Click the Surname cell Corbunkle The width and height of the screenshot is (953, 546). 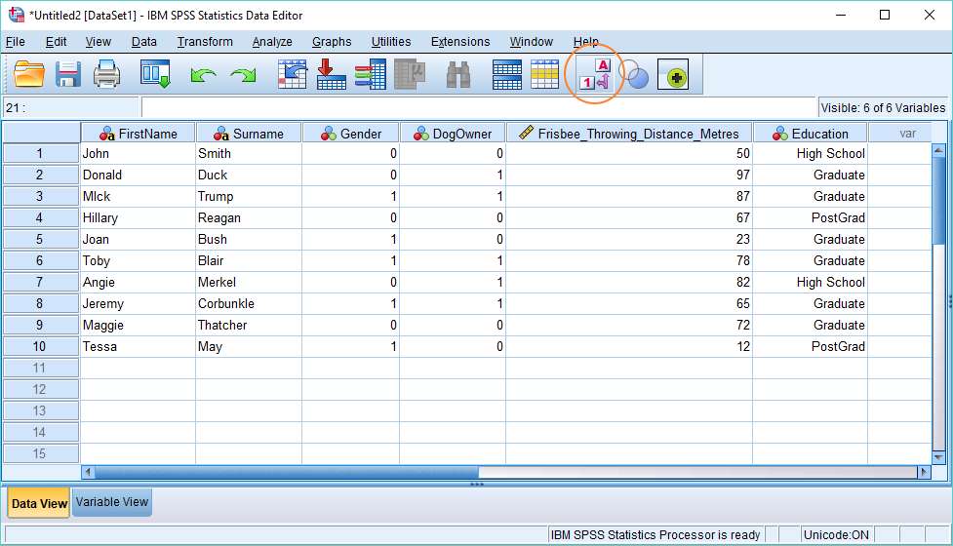(x=249, y=303)
